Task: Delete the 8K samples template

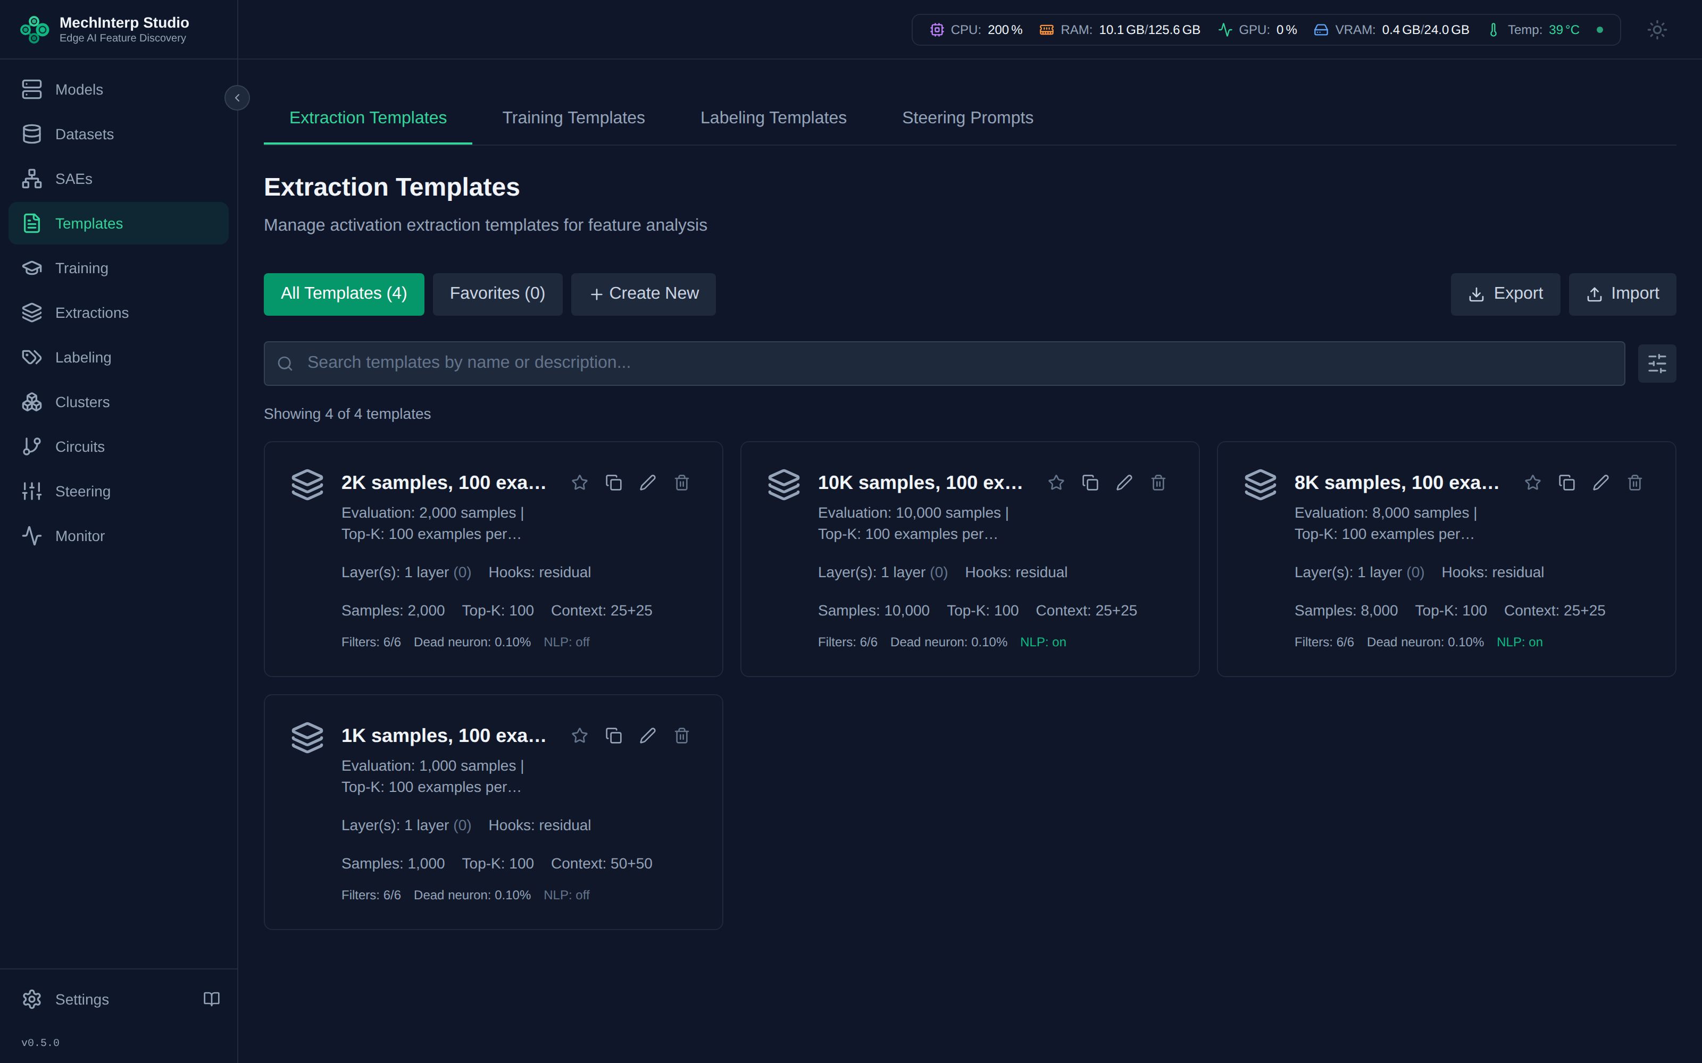Action: [x=1634, y=482]
